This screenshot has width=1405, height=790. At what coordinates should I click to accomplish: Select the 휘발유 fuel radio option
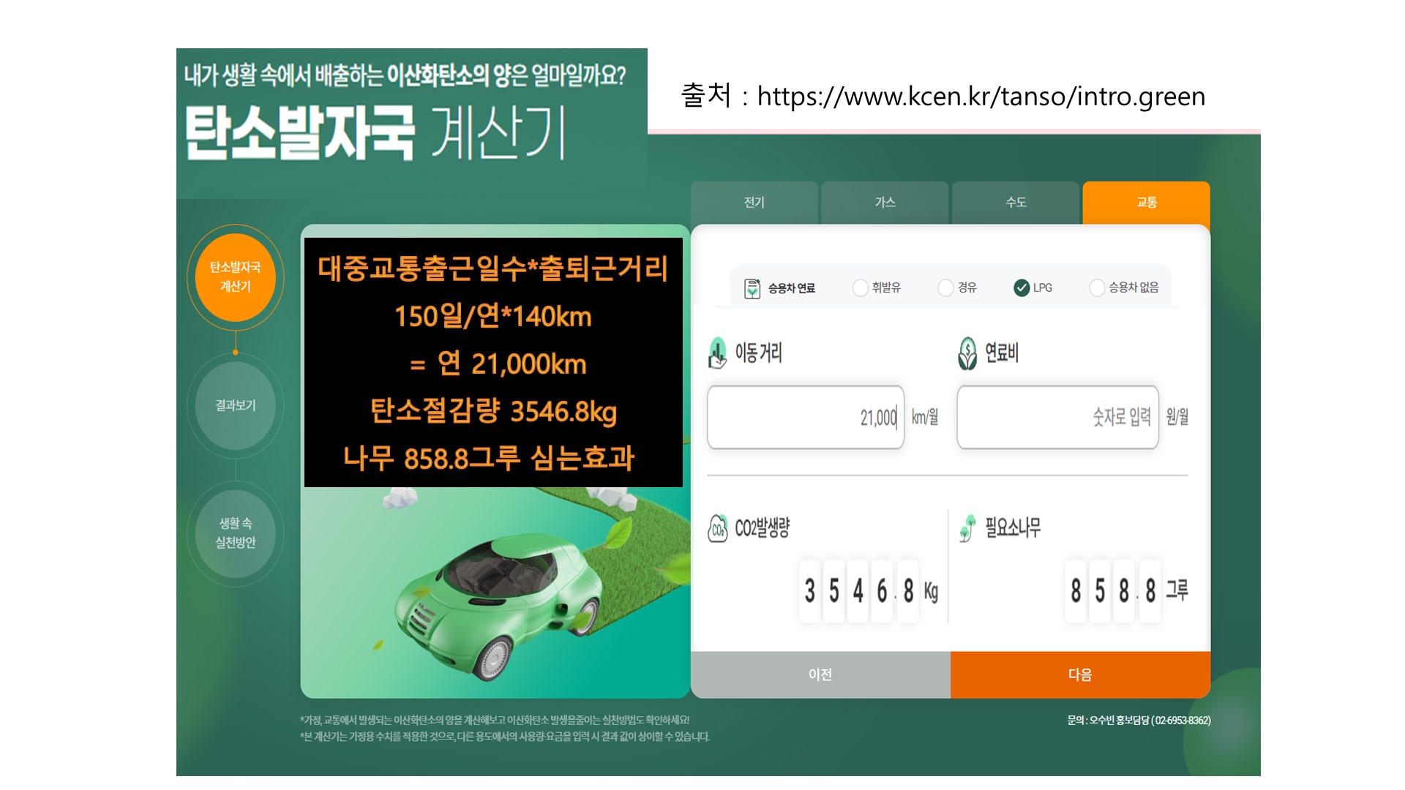[x=861, y=288]
